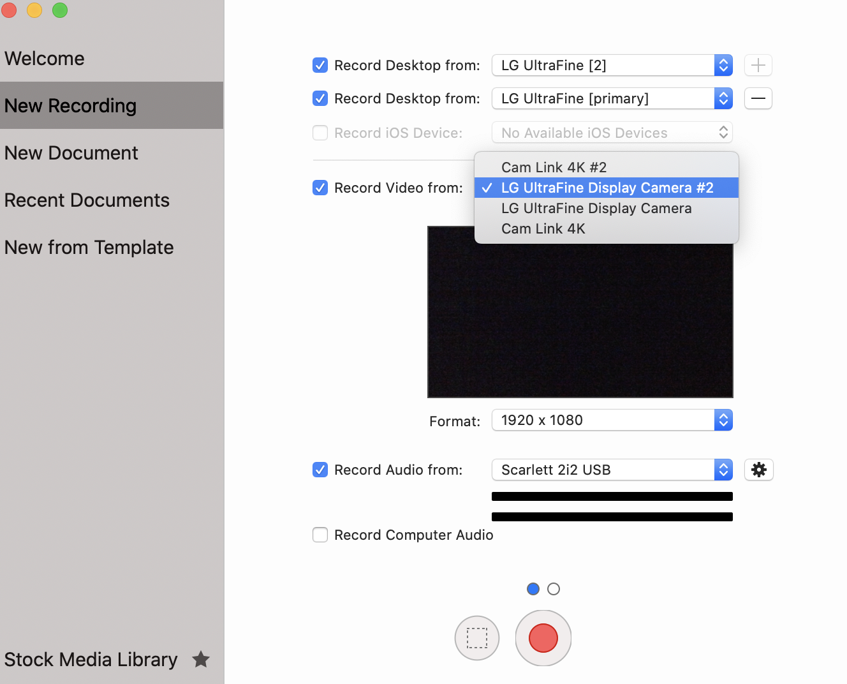This screenshot has height=684, width=847.
Task: Select the first page indicator dot
Action: [x=533, y=589]
